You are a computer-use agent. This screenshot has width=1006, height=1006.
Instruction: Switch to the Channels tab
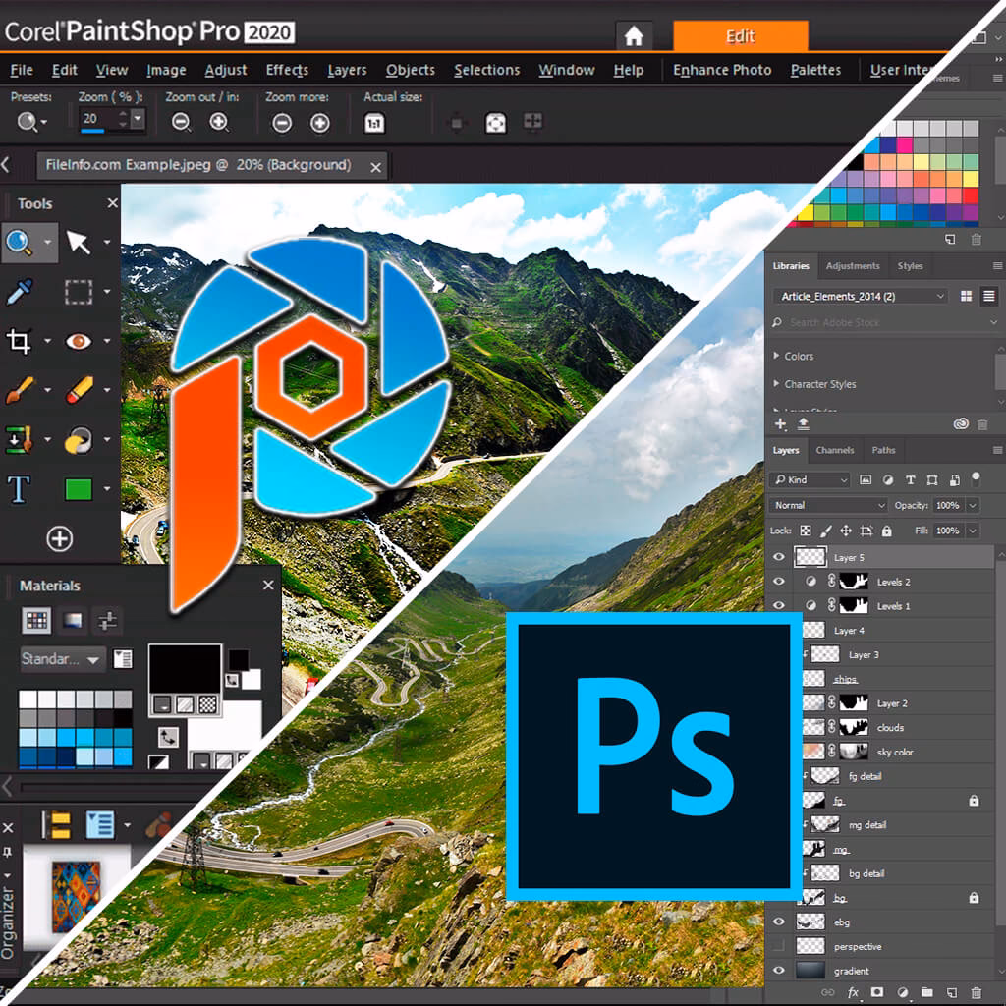coord(834,450)
